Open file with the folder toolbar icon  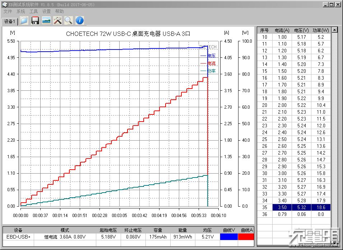point(24,20)
